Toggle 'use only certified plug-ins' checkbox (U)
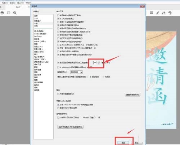The height and width of the screenshot is (145, 180). click(x=58, y=118)
